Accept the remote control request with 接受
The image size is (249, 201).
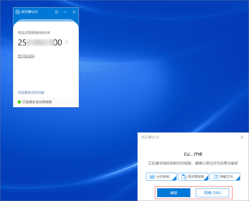(174, 193)
